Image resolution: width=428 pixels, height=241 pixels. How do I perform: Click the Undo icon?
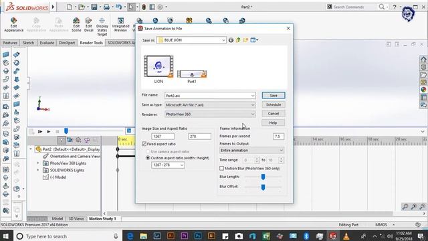pos(118,7)
